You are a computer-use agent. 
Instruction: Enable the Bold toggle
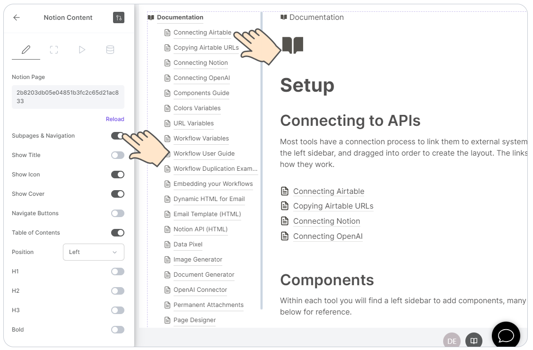(x=118, y=330)
